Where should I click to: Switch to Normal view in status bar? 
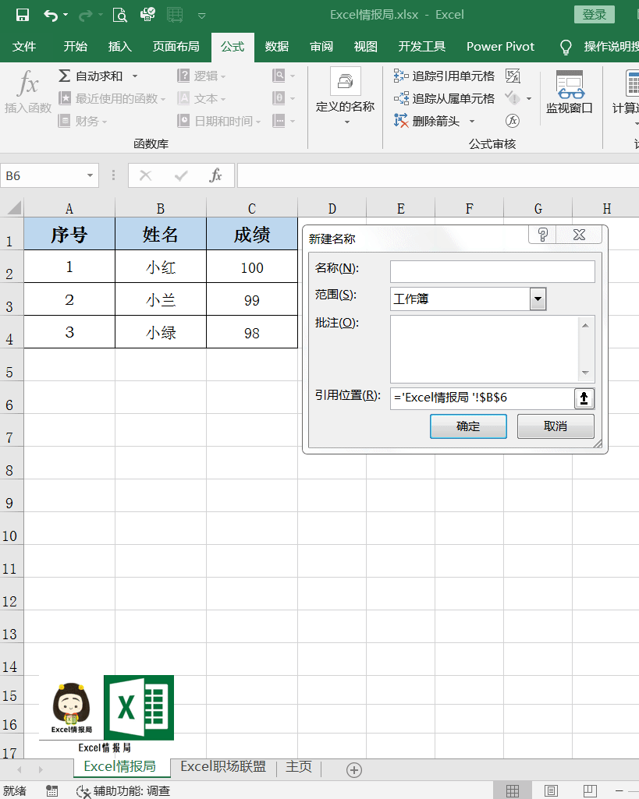coord(513,790)
